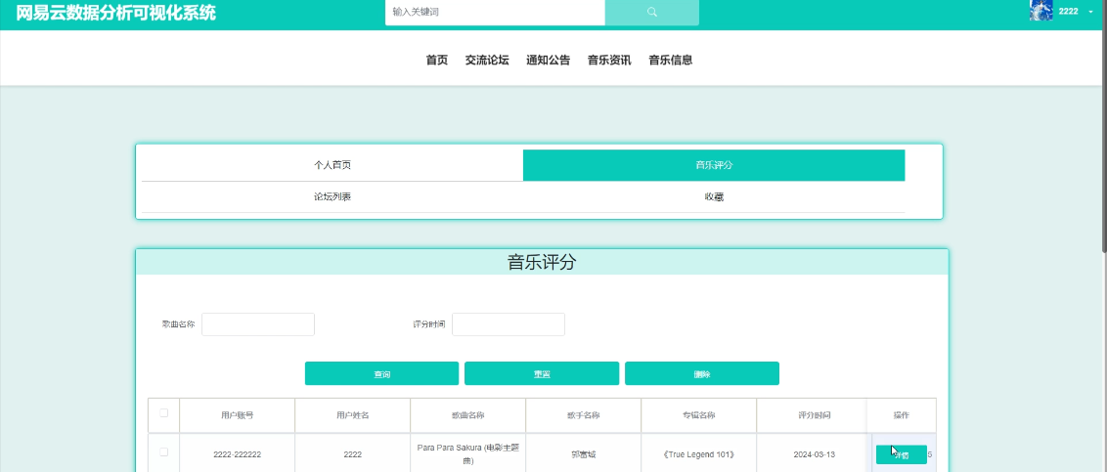Select the 《True Legend 101》 album cell

(x=699, y=454)
